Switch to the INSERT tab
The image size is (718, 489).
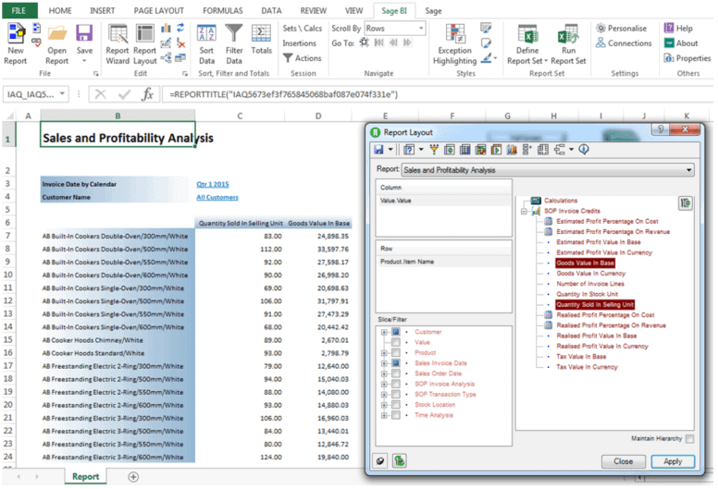point(102,10)
